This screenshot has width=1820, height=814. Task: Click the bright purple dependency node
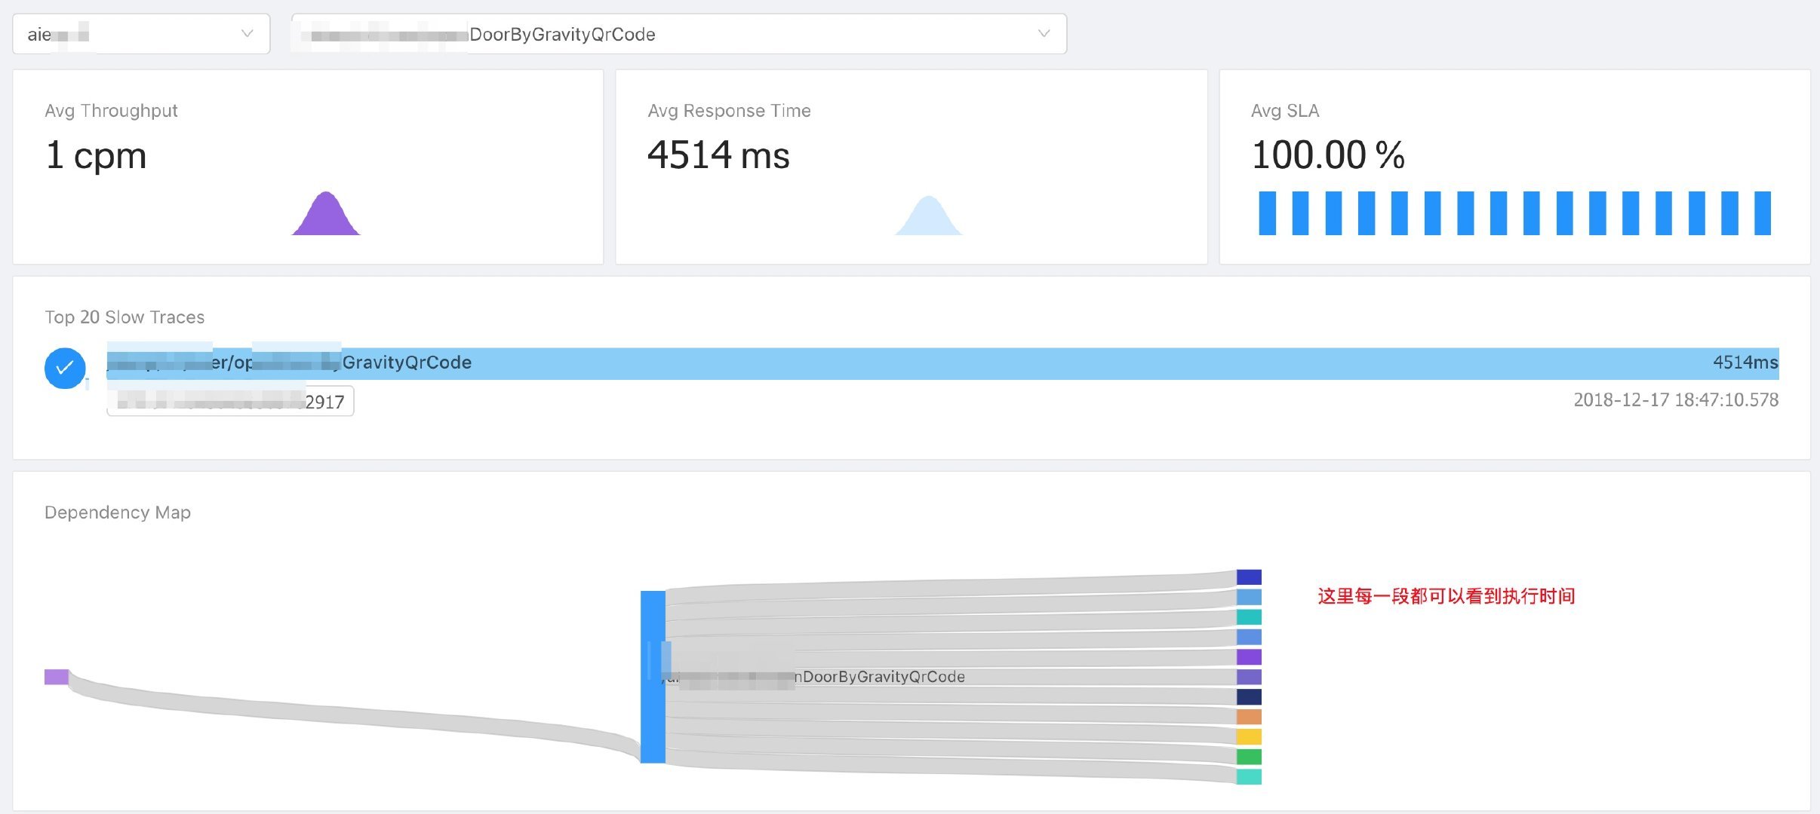click(1249, 657)
